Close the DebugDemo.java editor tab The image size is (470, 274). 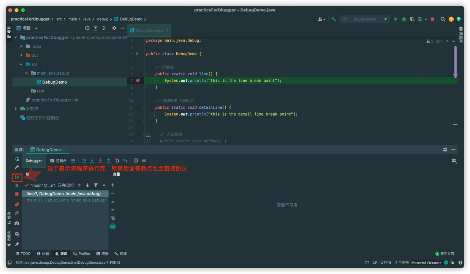tap(167, 30)
